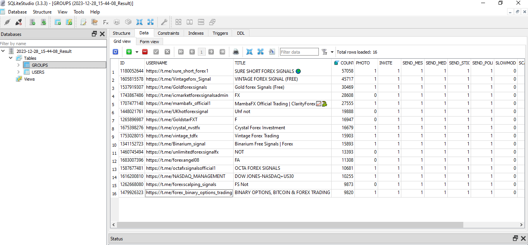Select the DDL tab
This screenshot has height=245, width=528.
(x=241, y=33)
